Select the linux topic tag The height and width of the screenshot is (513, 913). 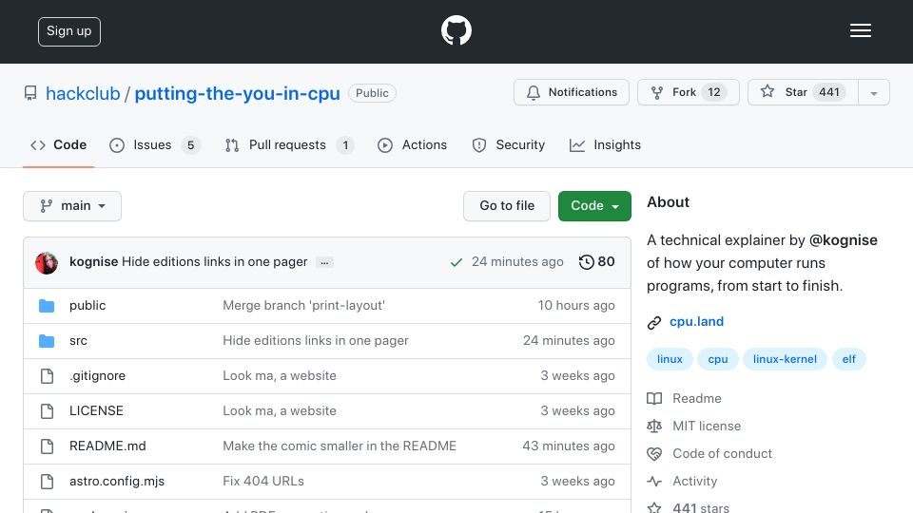click(x=670, y=359)
